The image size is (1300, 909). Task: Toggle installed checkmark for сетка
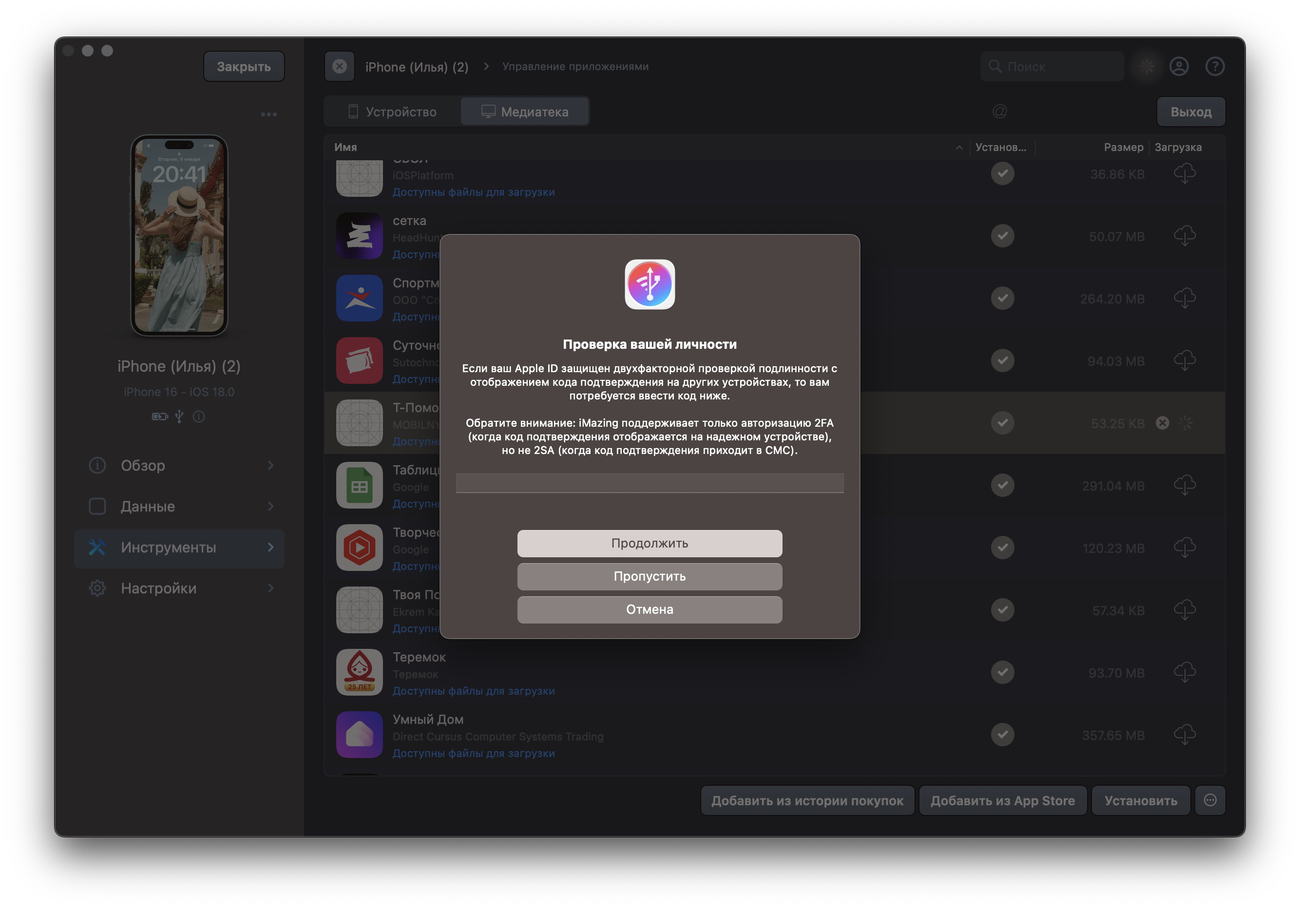(x=1002, y=235)
